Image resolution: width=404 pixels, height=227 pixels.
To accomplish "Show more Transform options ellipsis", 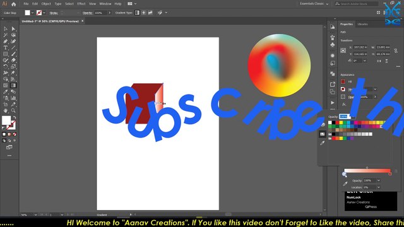I will [398, 66].
